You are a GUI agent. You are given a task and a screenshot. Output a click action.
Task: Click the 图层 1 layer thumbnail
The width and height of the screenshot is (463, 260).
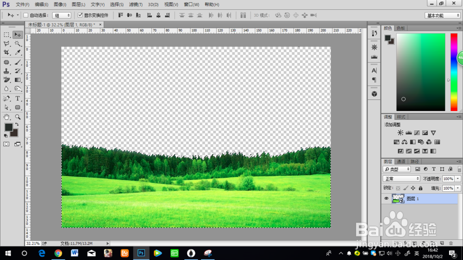tap(398, 198)
